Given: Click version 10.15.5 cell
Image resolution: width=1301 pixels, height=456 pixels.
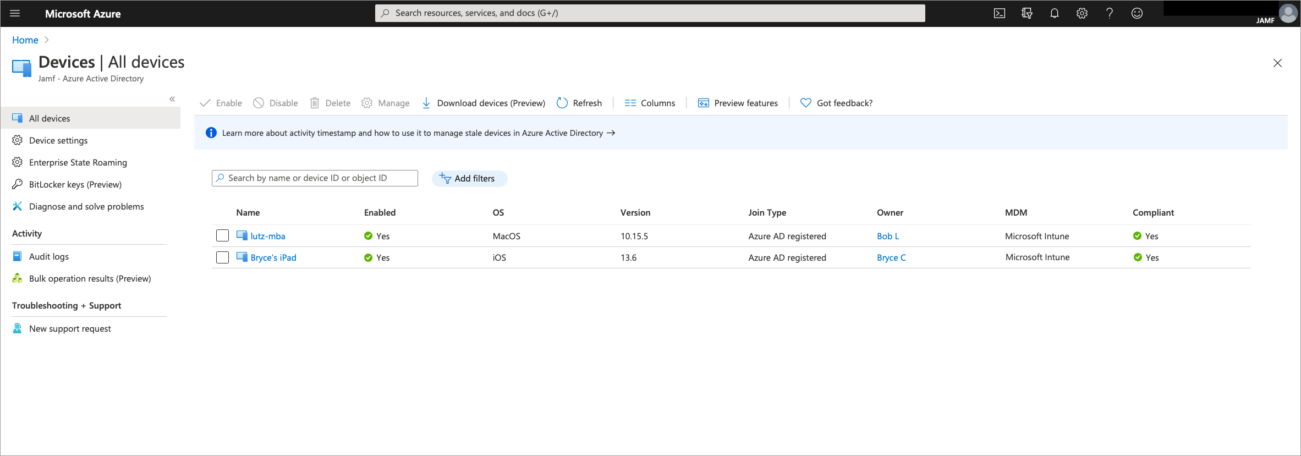Looking at the screenshot, I should point(634,236).
